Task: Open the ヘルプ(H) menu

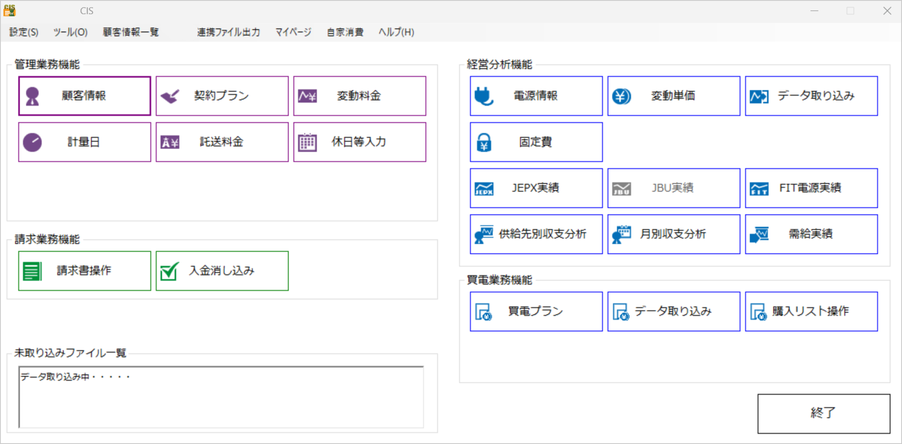Action: (x=396, y=32)
